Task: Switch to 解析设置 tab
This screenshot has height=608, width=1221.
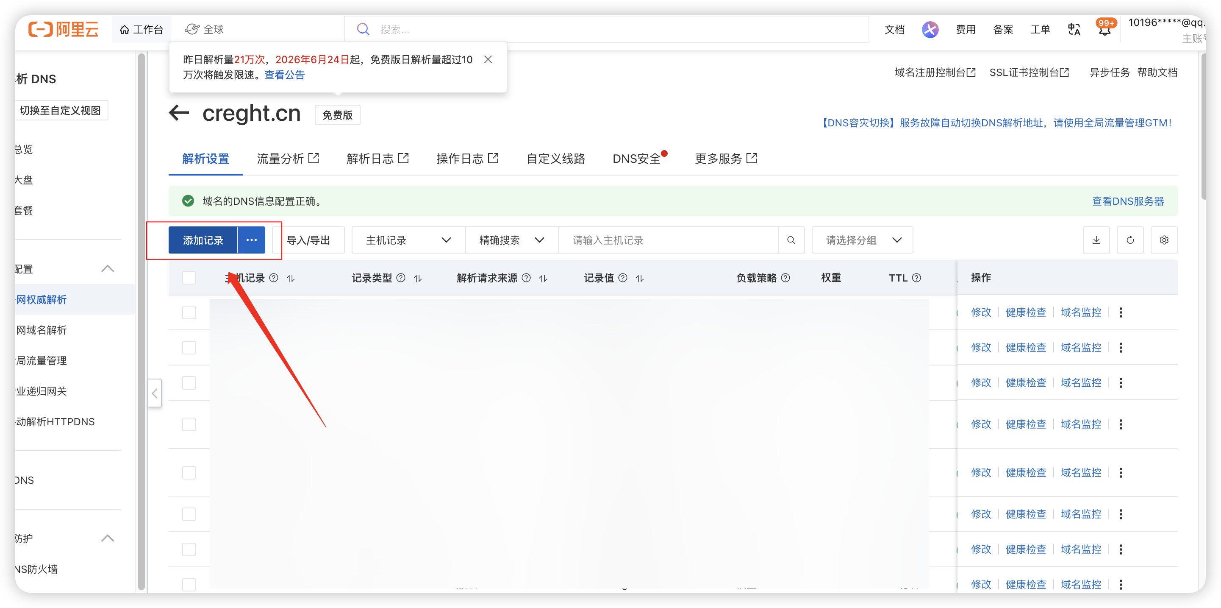Action: (206, 159)
